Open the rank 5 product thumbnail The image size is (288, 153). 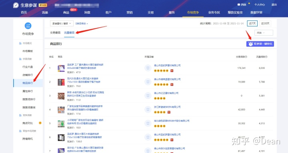point(61,124)
